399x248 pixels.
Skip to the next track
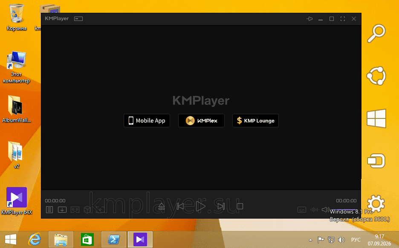[x=221, y=206]
